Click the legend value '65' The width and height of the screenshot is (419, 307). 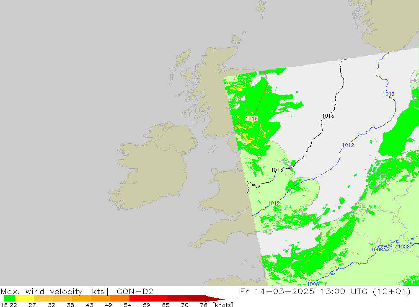[x=166, y=305]
